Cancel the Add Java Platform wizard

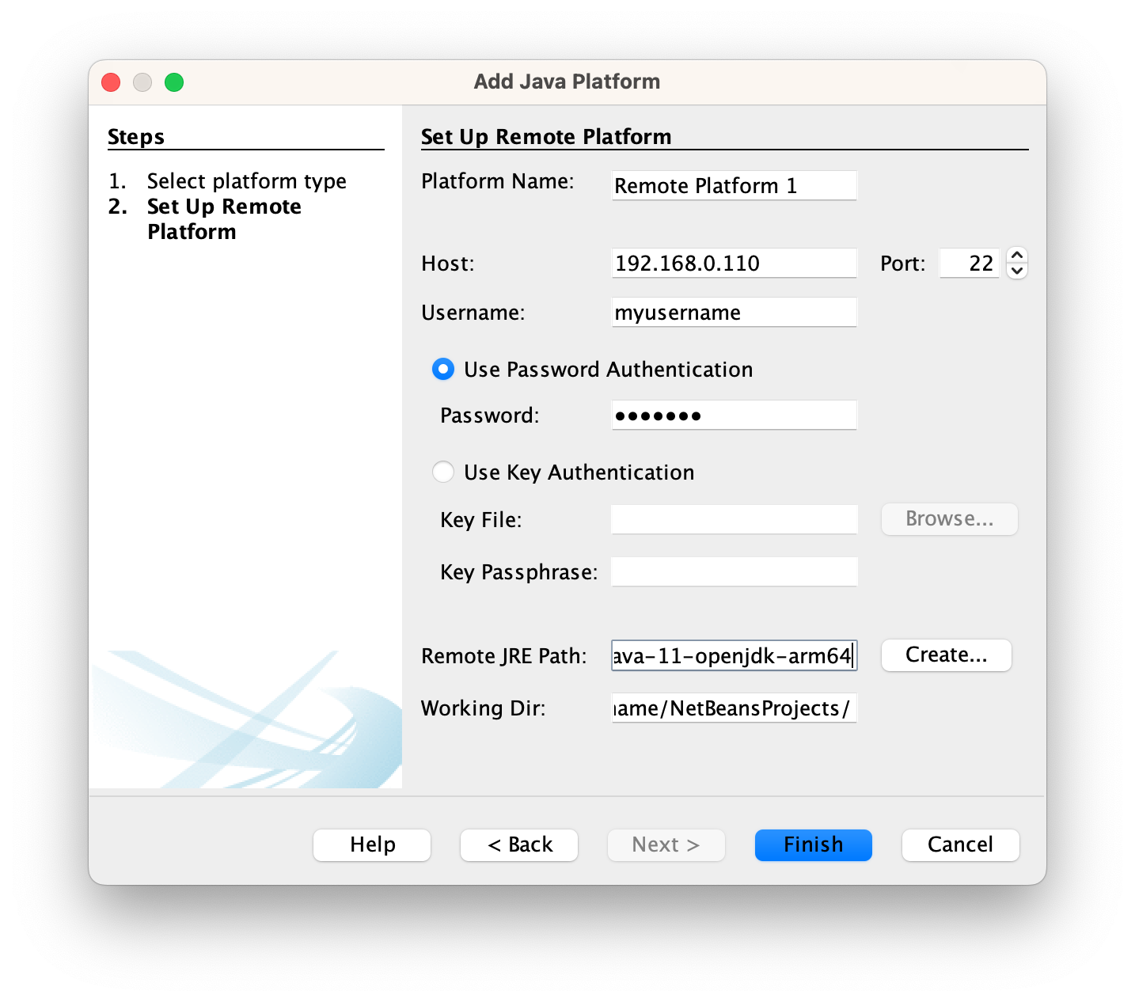click(x=960, y=844)
